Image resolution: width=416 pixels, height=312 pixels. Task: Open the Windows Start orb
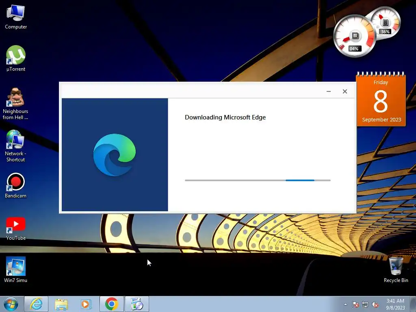point(11,304)
